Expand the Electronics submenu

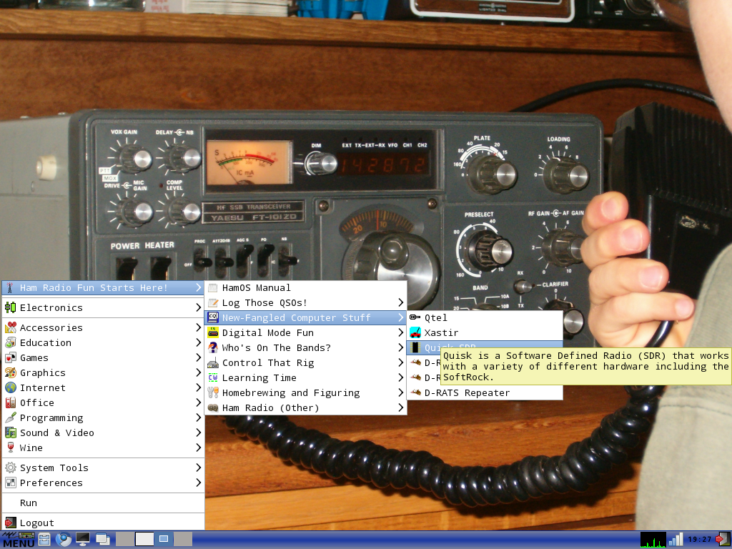[103, 307]
